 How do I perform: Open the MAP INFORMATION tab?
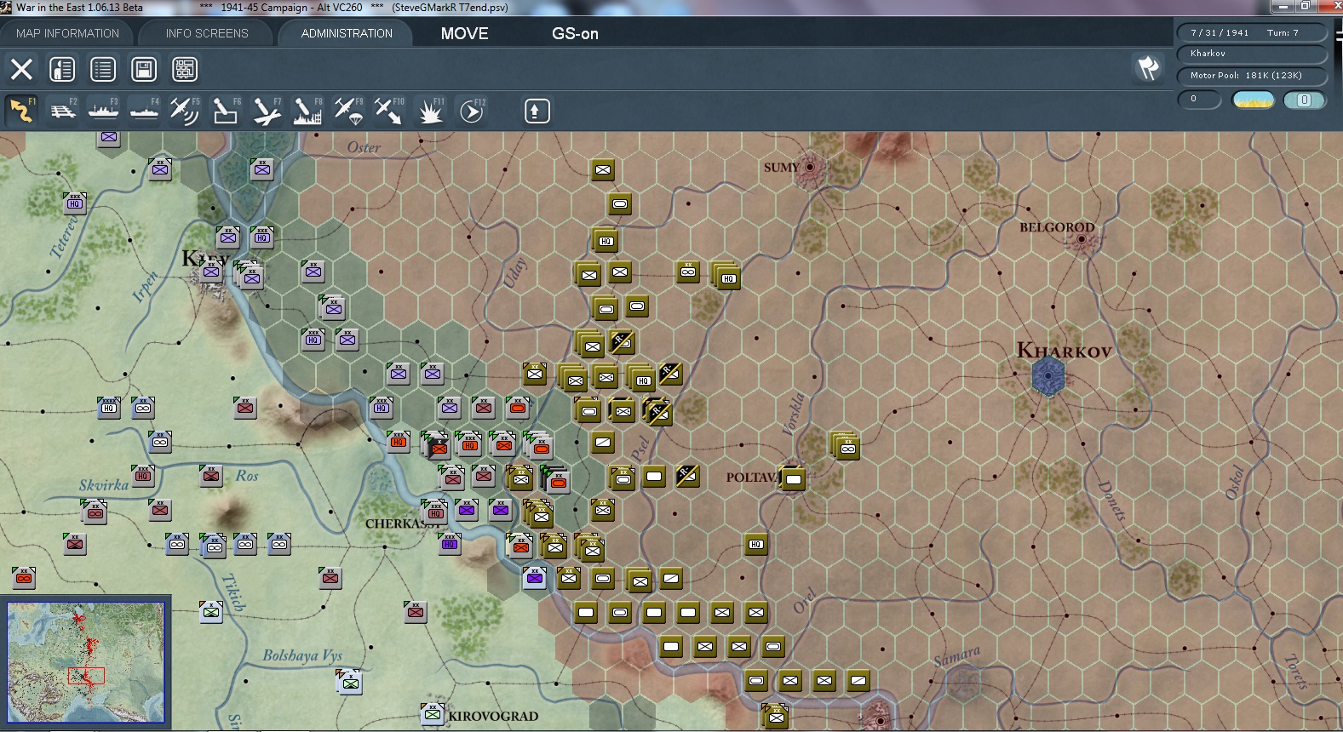[x=67, y=33]
